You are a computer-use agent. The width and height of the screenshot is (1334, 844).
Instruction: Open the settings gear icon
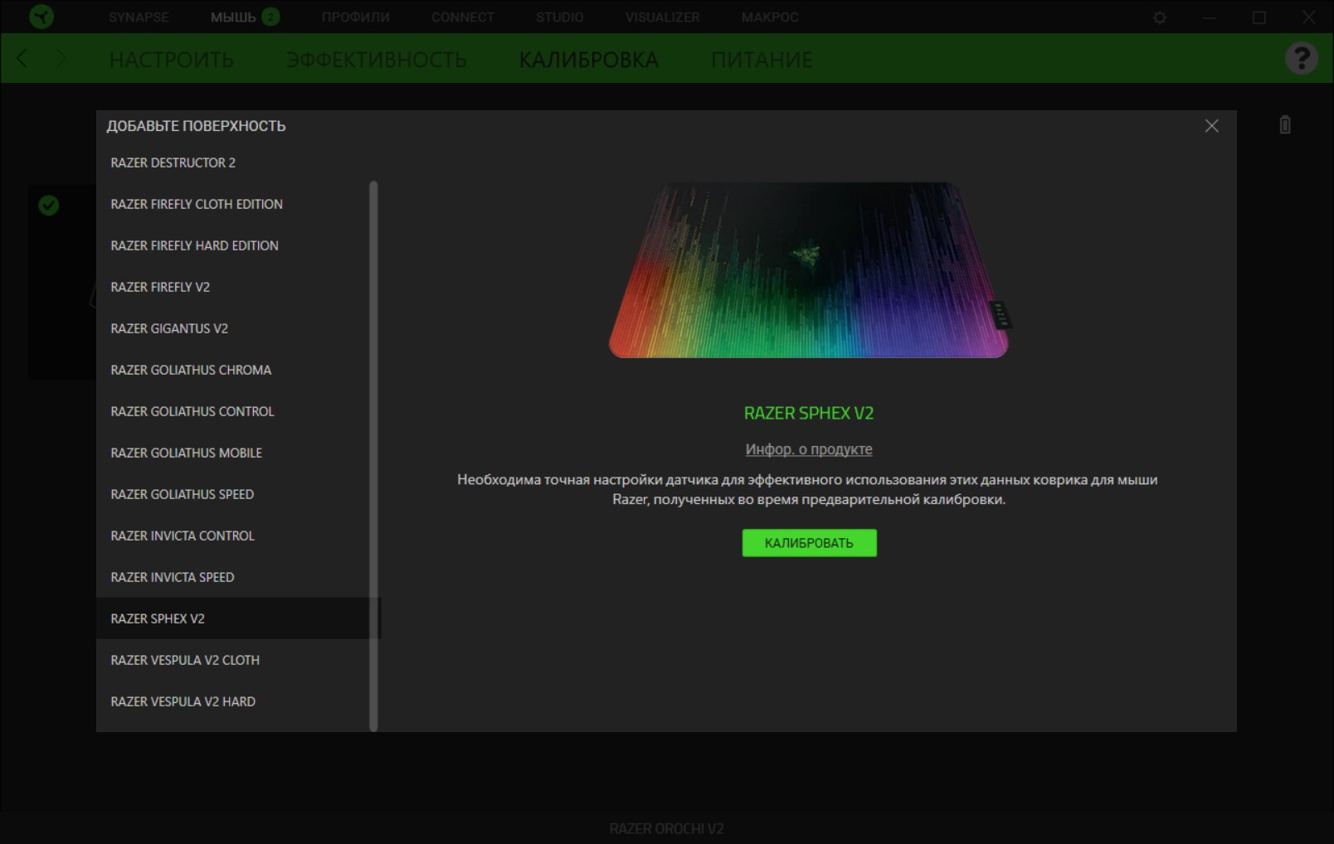pyautogui.click(x=1160, y=17)
